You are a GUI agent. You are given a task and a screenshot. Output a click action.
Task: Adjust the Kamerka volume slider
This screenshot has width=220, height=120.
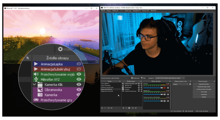[153, 88]
